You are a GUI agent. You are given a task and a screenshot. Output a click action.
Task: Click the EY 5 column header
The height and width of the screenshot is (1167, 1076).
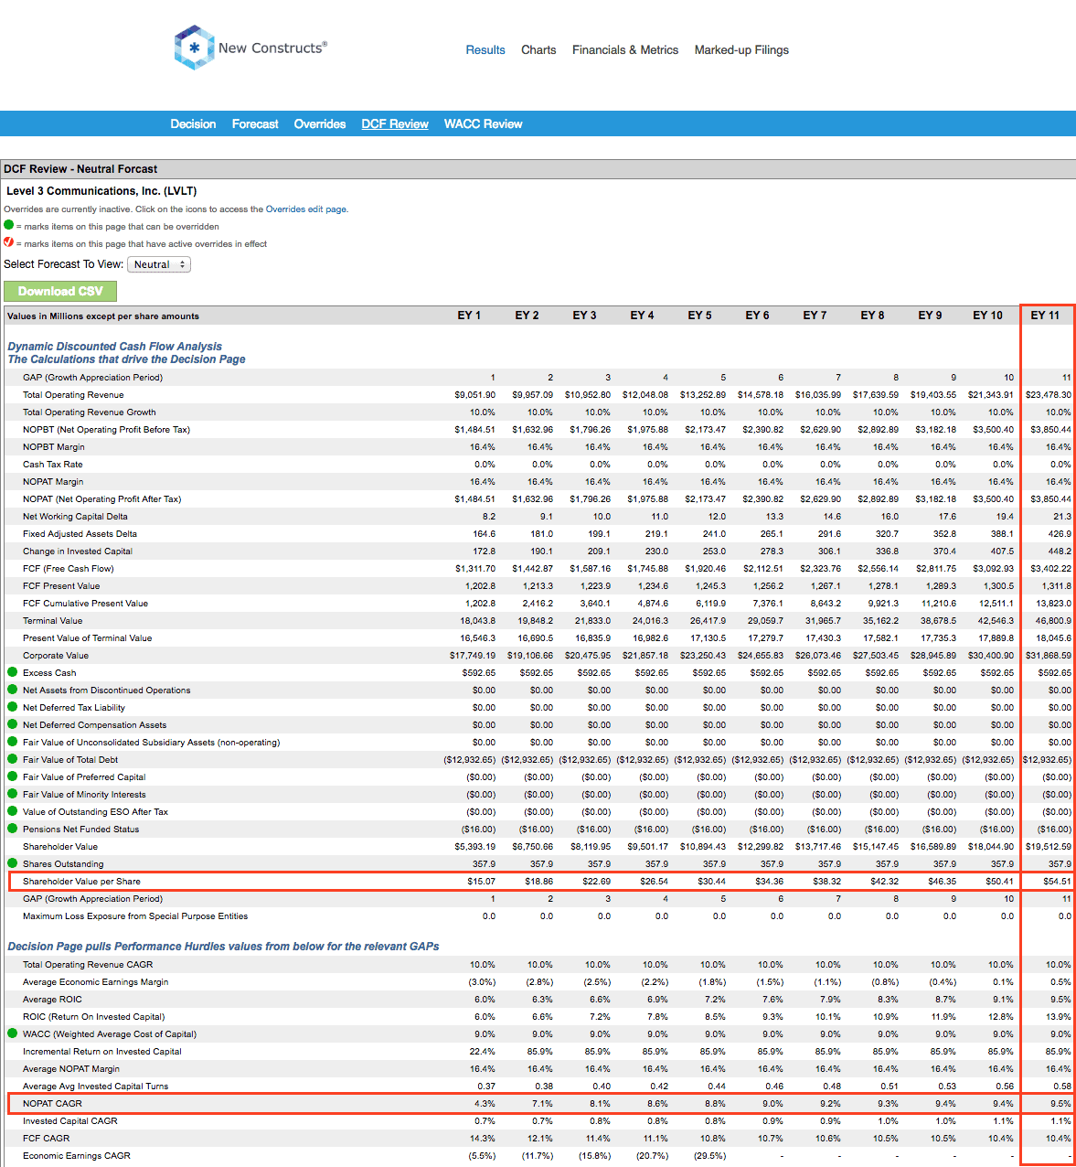[699, 316]
